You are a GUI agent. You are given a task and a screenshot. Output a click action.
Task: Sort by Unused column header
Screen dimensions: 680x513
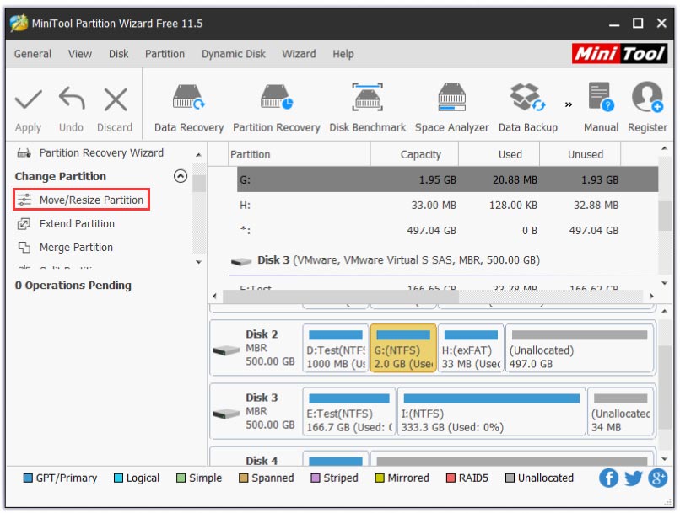coord(580,154)
